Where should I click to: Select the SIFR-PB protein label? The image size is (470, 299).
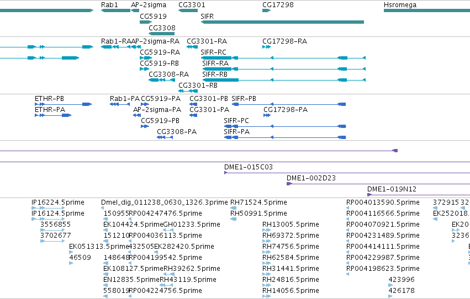click(244, 98)
